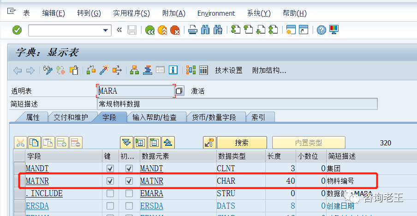Toggle the key checkbox for MANDT
Screen dimensions: 417x216
(x=110, y=168)
